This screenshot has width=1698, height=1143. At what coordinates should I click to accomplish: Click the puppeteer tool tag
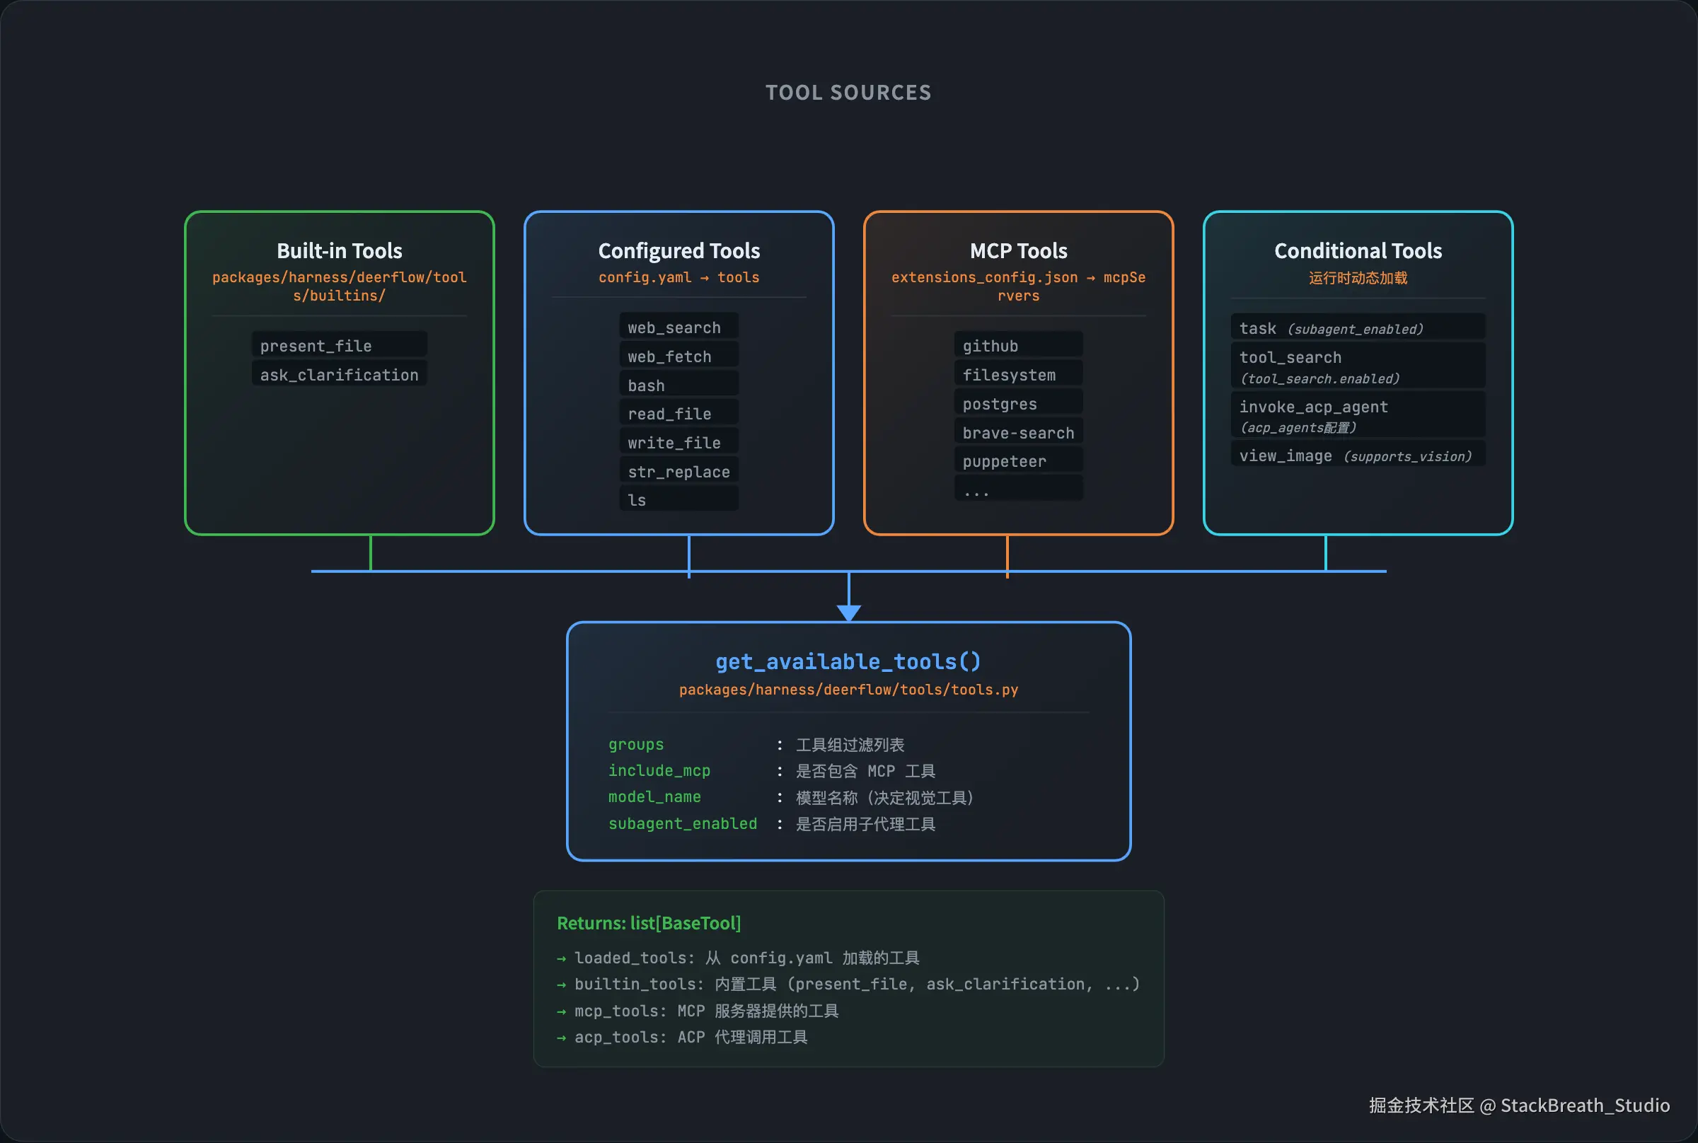click(x=1018, y=460)
